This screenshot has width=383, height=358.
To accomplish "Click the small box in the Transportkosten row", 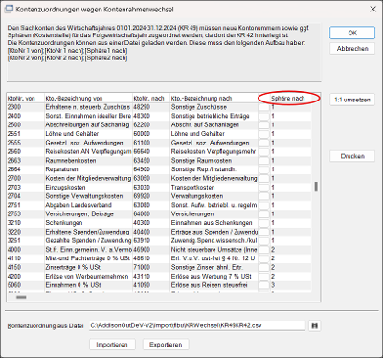I will pos(264,188).
